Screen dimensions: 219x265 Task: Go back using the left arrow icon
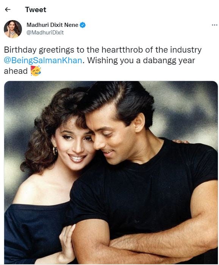(x=8, y=9)
